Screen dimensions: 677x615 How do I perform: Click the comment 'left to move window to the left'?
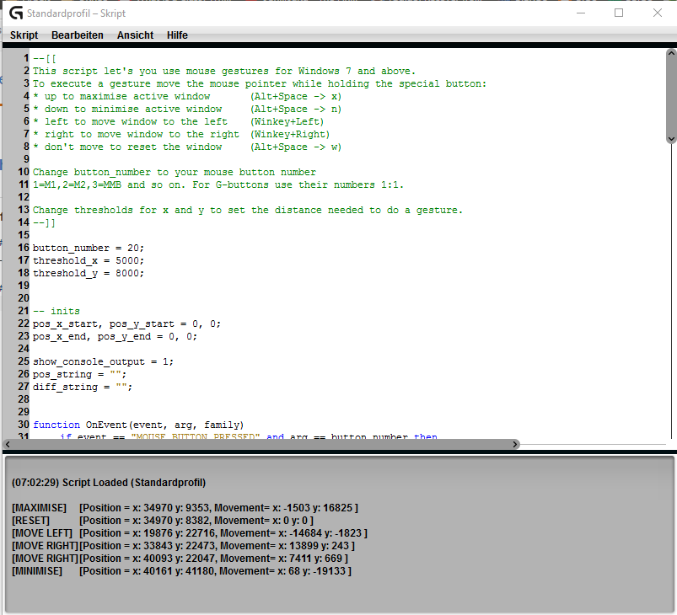pyautogui.click(x=136, y=121)
